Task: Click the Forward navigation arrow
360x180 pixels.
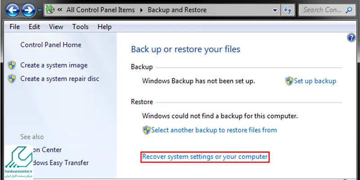Action: point(28,10)
